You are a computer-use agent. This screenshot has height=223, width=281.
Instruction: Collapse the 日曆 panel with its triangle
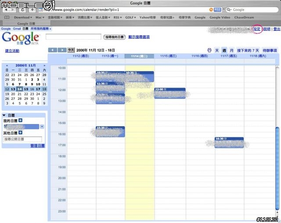pos(4,115)
